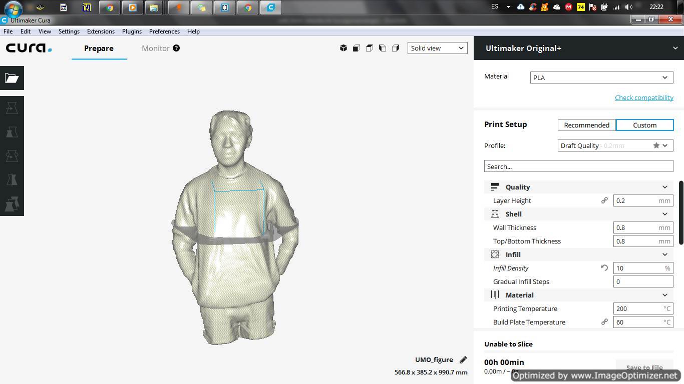Viewport: 684px width, 384px height.
Task: Click the settings Search field
Action: (x=578, y=166)
